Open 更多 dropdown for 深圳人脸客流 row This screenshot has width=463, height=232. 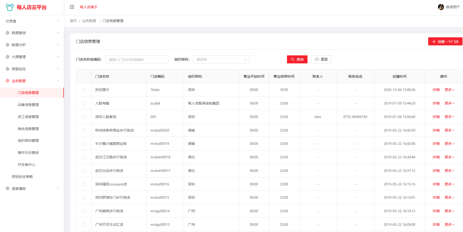449,117
